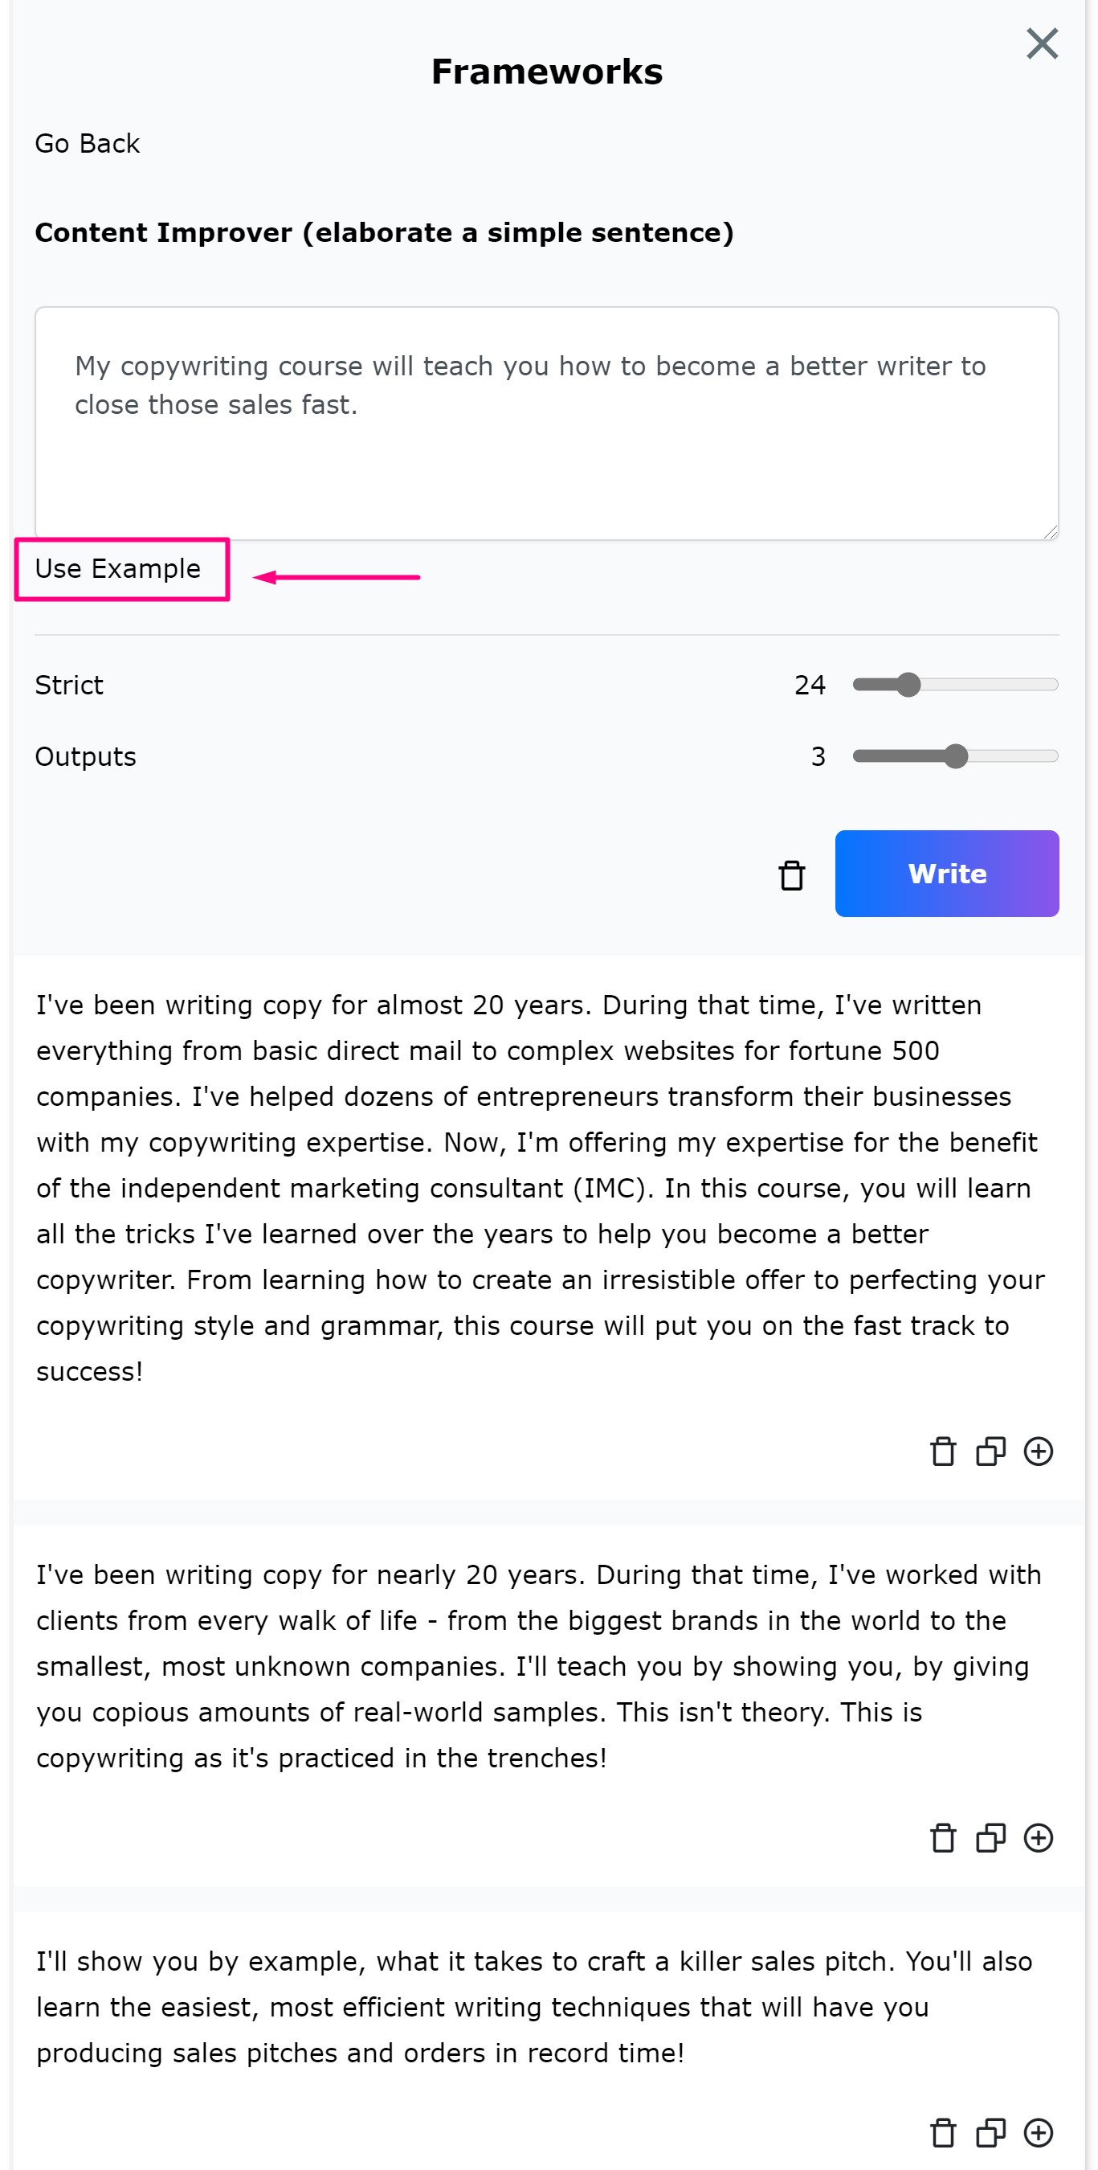Close the Frameworks panel

1042,43
